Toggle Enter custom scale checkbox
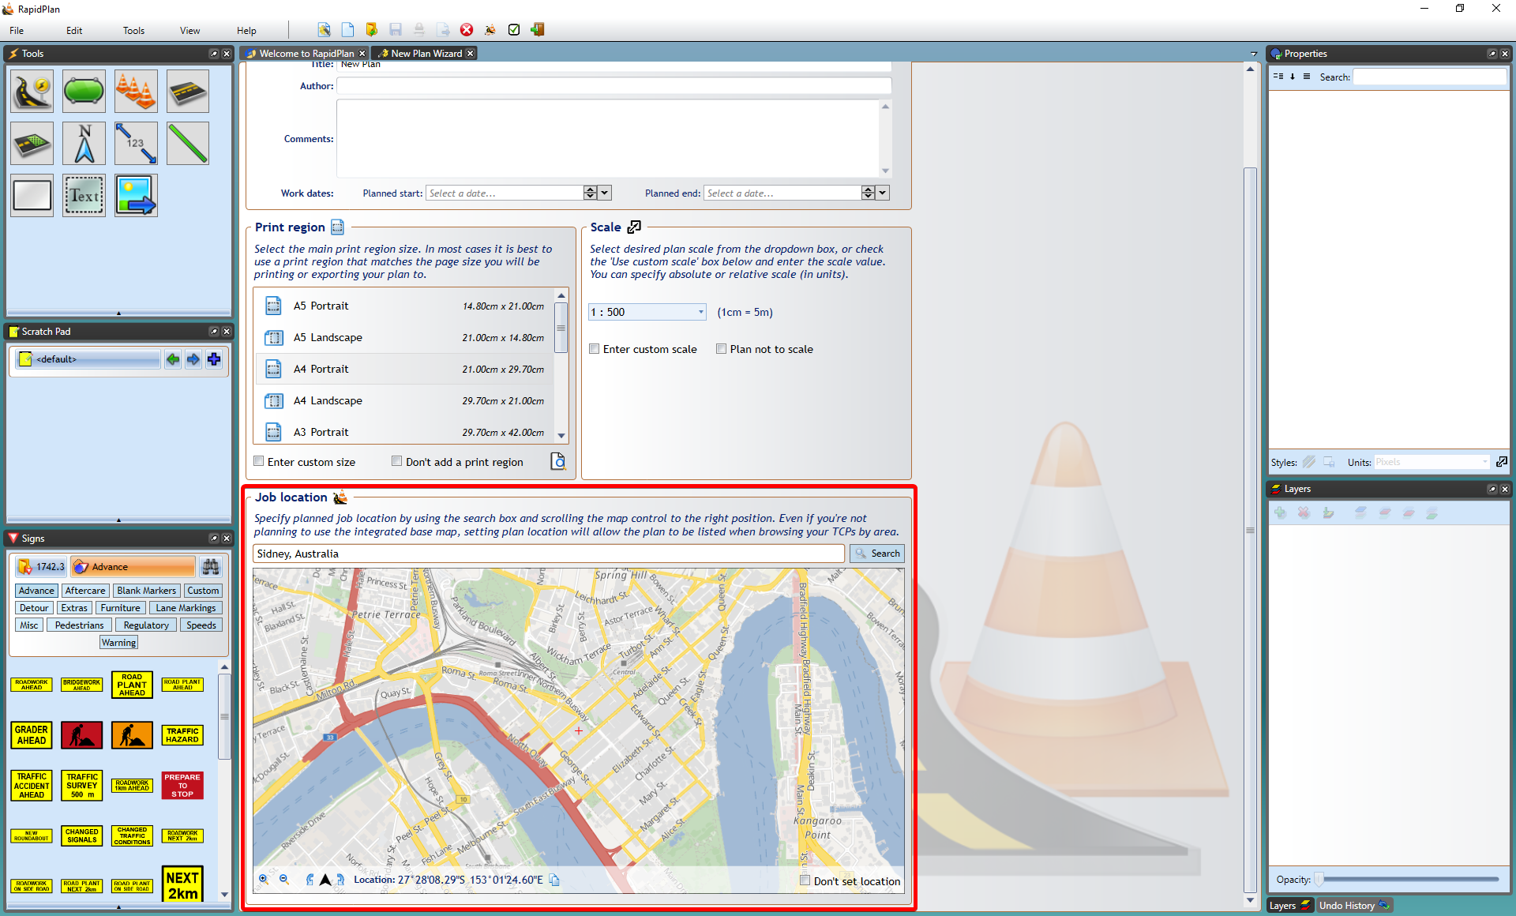Image resolution: width=1516 pixels, height=916 pixels. (595, 349)
